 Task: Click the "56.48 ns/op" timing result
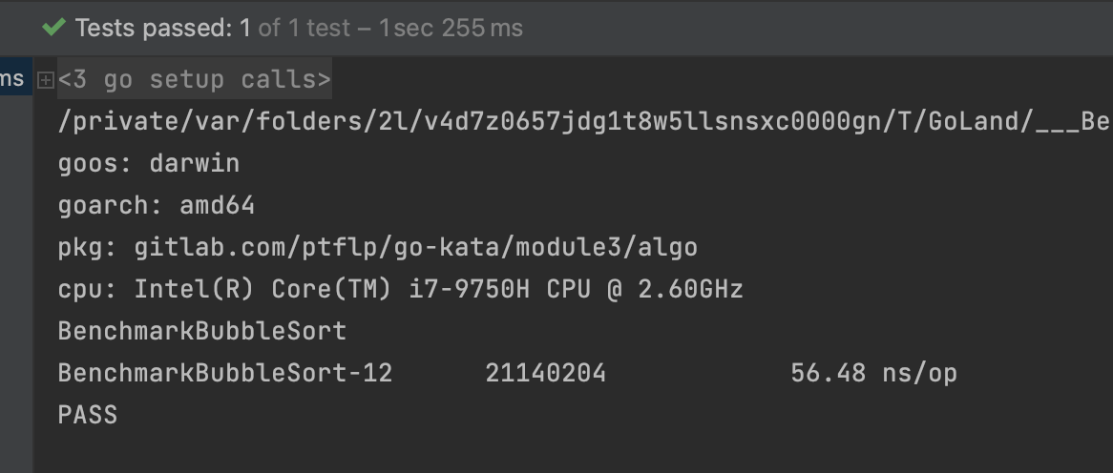click(x=873, y=373)
